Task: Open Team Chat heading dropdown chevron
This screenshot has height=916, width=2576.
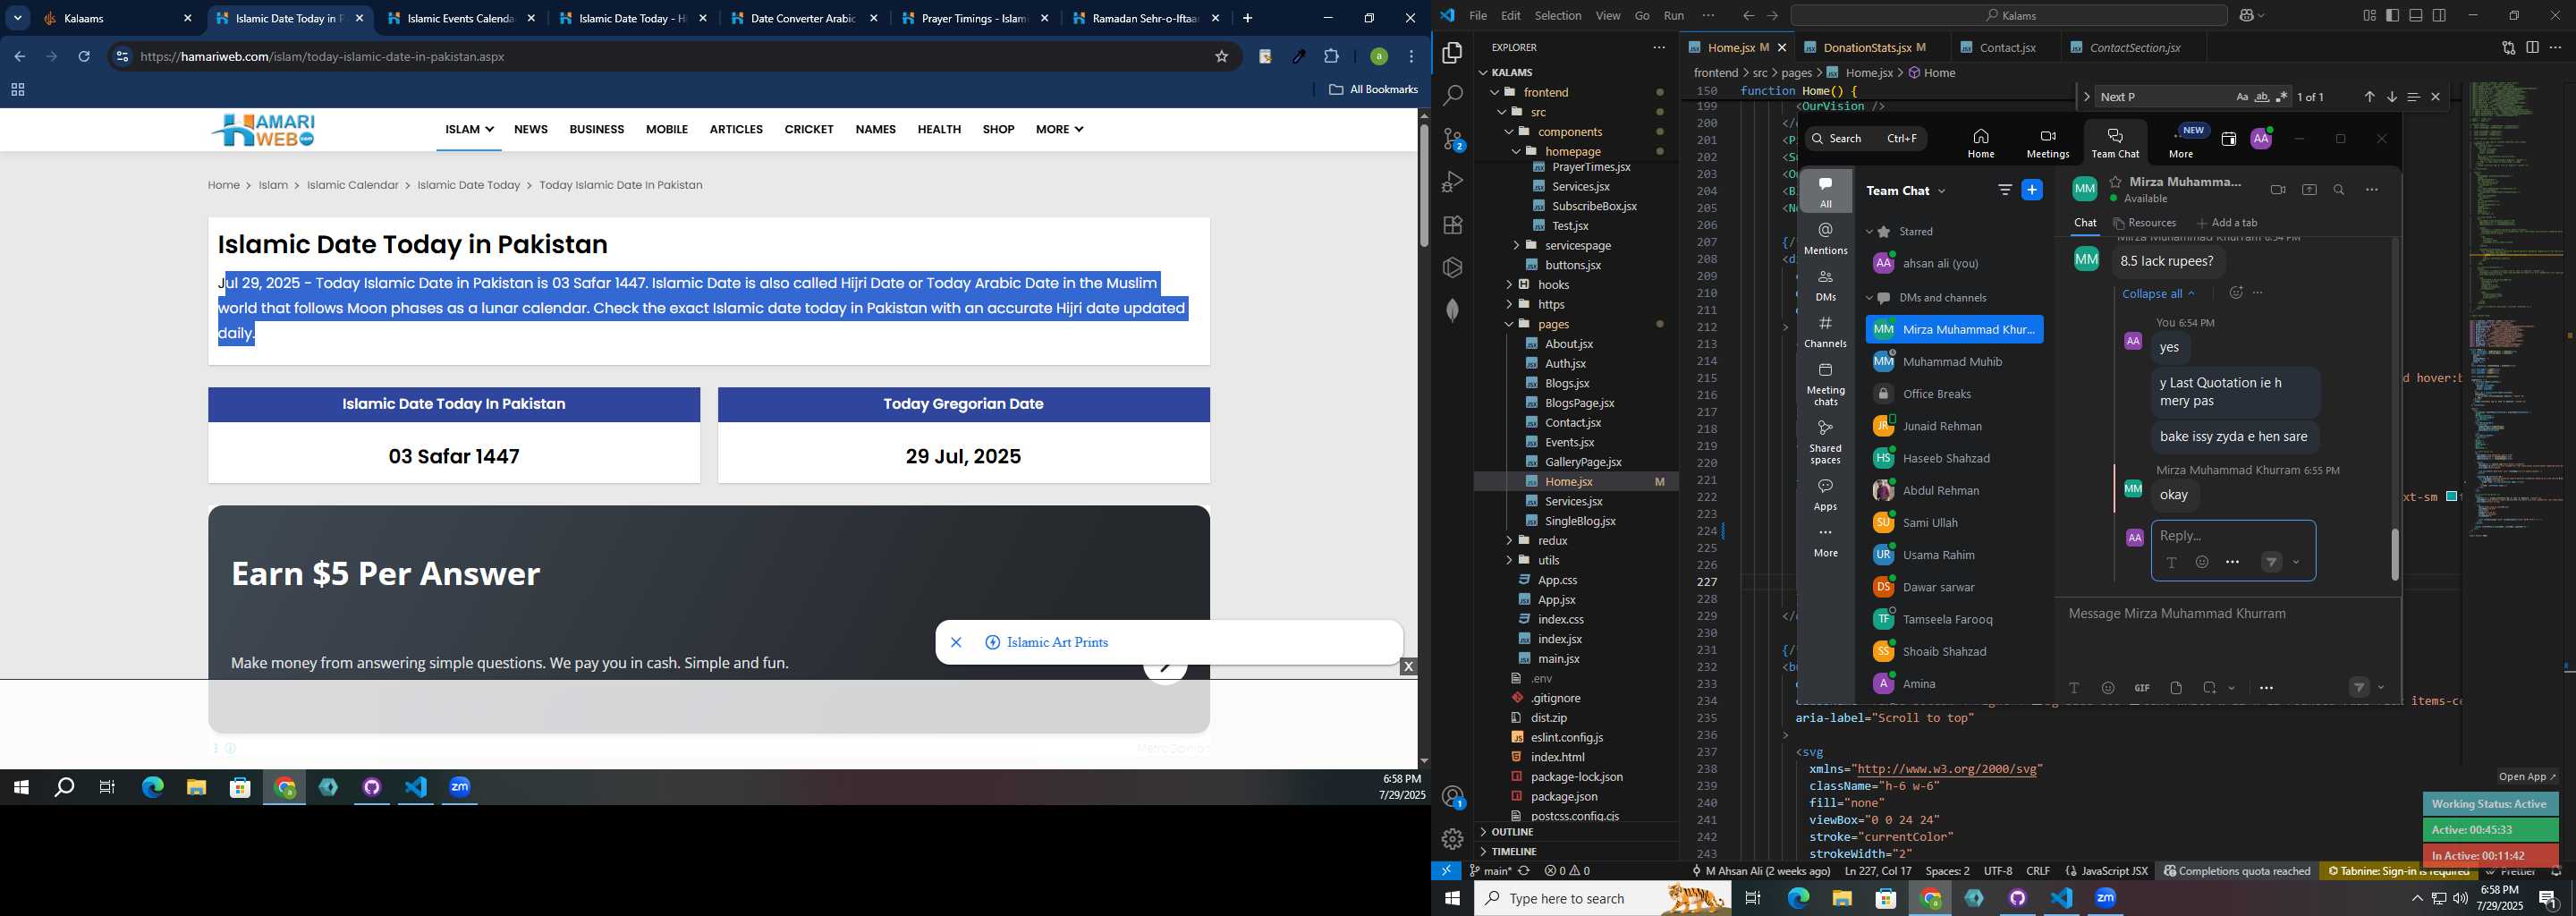Action: coord(1942,191)
